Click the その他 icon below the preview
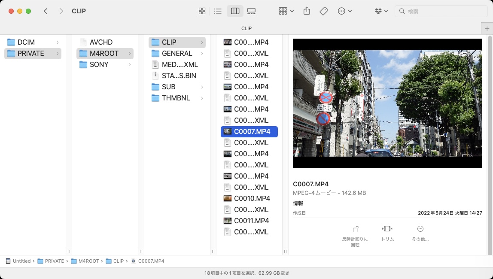 tap(420, 229)
